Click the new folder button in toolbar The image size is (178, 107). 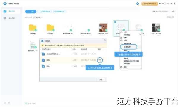point(45,12)
